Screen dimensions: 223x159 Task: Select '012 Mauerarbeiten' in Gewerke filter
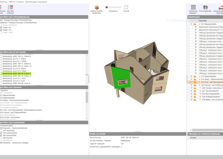click(x=8, y=95)
